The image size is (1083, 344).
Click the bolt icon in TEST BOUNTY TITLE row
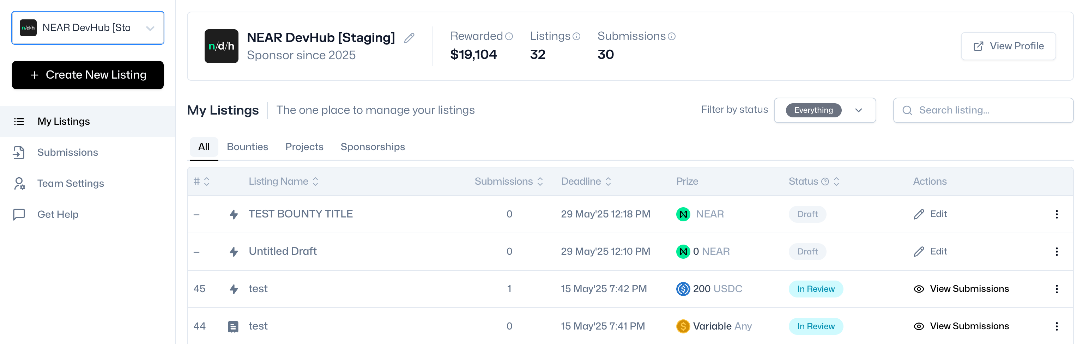tap(234, 214)
